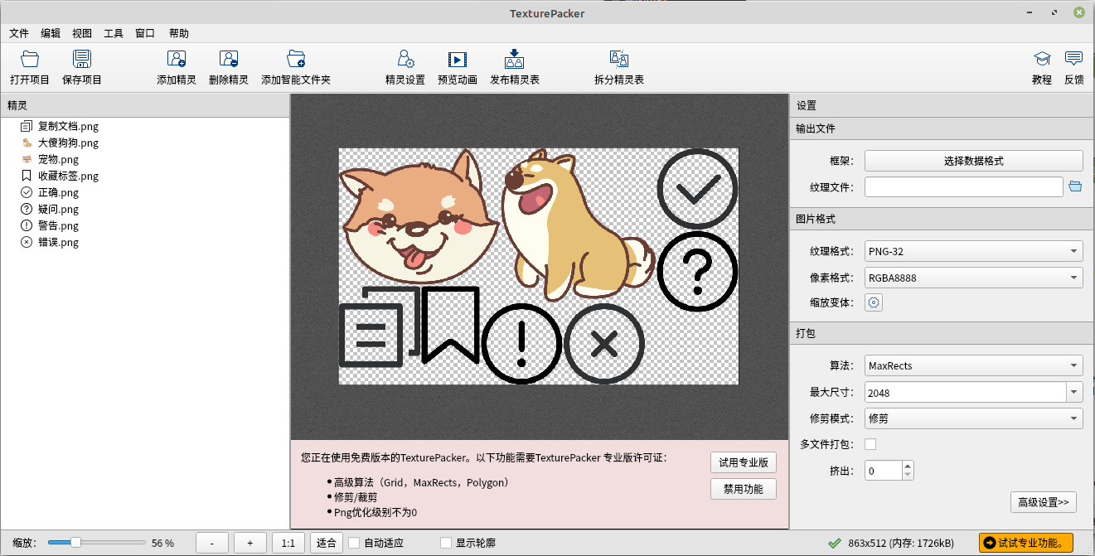Open the 视图 menu
Screen dimensions: 1095x556
(82, 33)
